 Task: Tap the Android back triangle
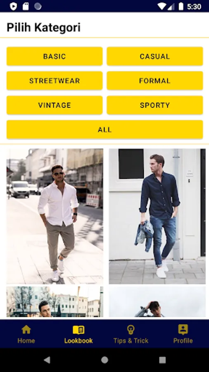pyautogui.click(x=47, y=360)
